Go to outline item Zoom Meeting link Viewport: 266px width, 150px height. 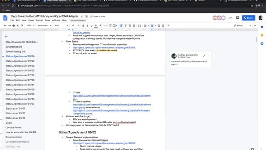coord(15,52)
